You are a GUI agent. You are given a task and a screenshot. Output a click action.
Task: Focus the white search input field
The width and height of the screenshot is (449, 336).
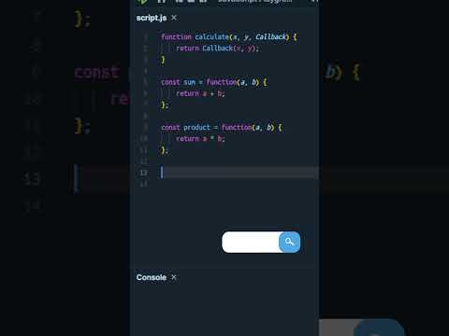251,242
